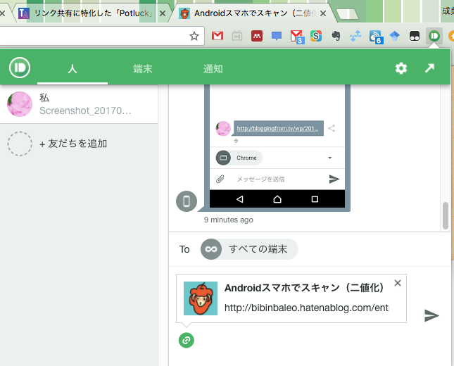Click the phone device icon beside message
This screenshot has height=366, width=454.
[x=187, y=201]
